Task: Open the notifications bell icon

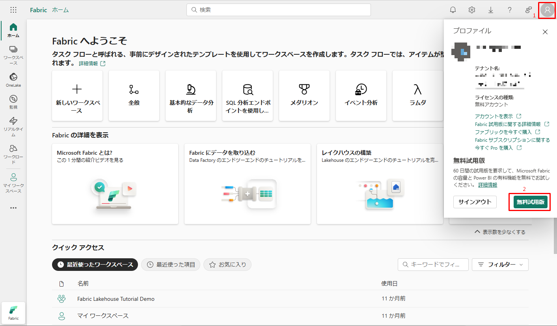Action: [453, 10]
